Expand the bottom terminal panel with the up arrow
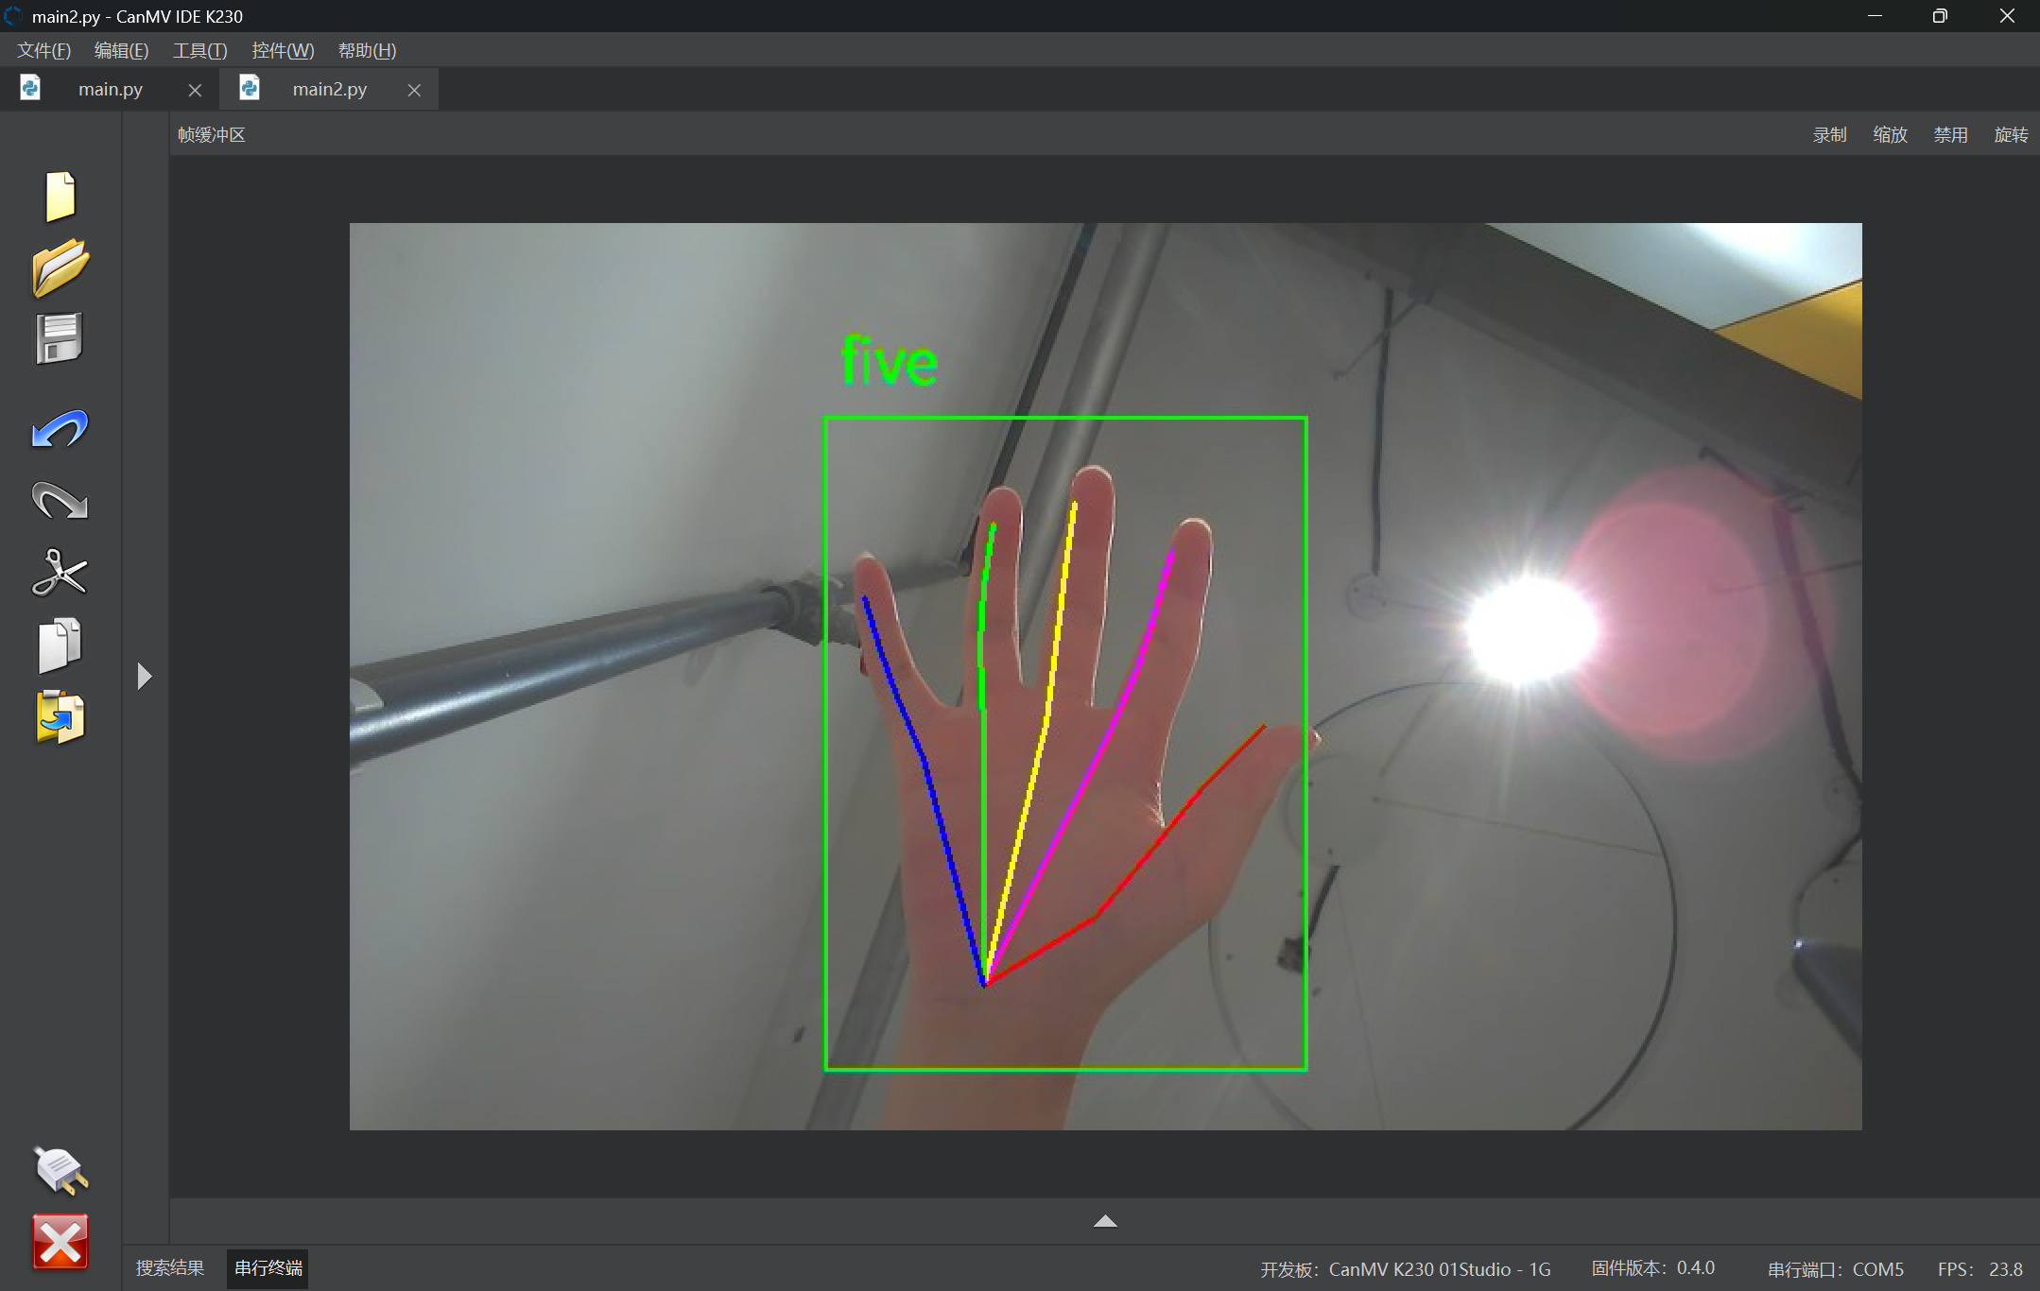 [1105, 1221]
